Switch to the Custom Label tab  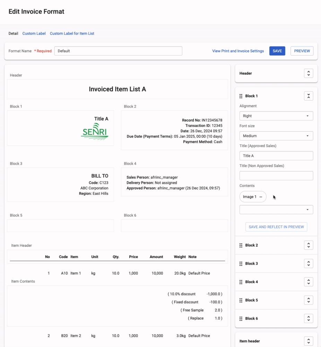(34, 33)
